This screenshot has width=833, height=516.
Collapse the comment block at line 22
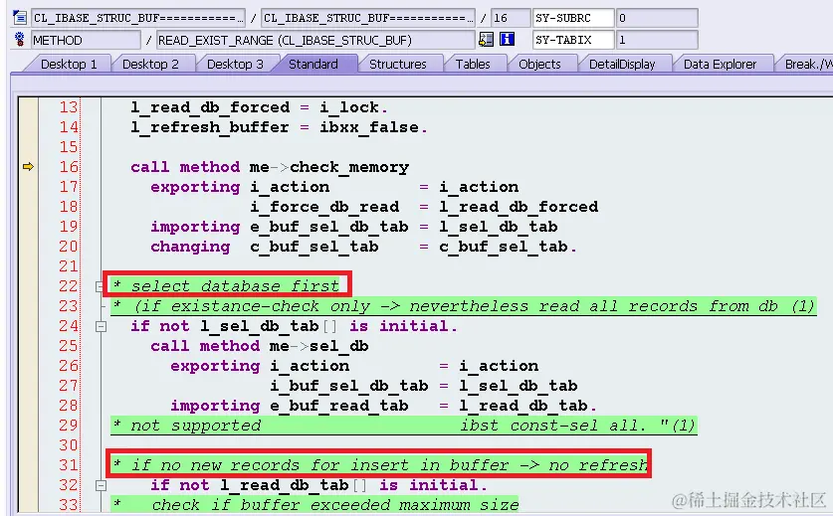coord(100,286)
